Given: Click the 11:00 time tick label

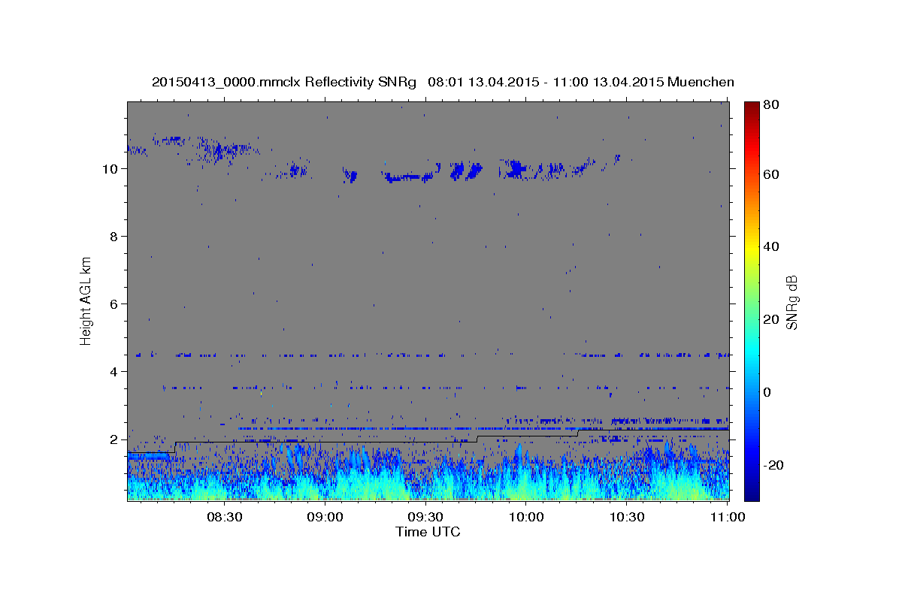Looking at the screenshot, I should click(727, 517).
